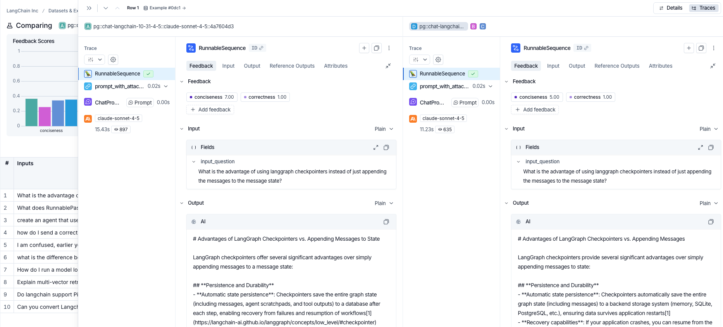Click plus icon beside right RunnableSequence header
This screenshot has height=327, width=723.
coord(689,48)
